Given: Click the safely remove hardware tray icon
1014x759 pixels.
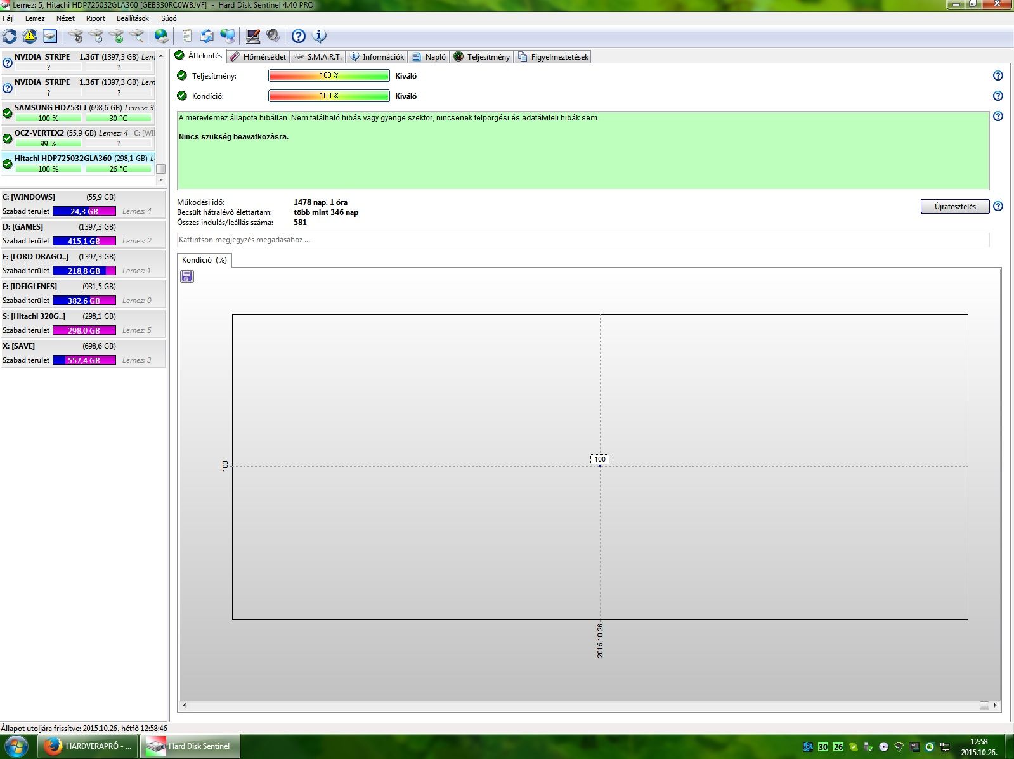Looking at the screenshot, I should pyautogui.click(x=869, y=747).
